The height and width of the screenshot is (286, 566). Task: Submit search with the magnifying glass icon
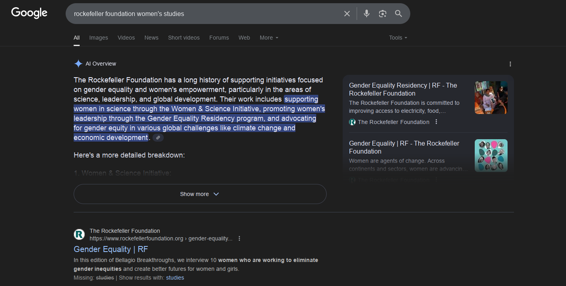click(398, 14)
